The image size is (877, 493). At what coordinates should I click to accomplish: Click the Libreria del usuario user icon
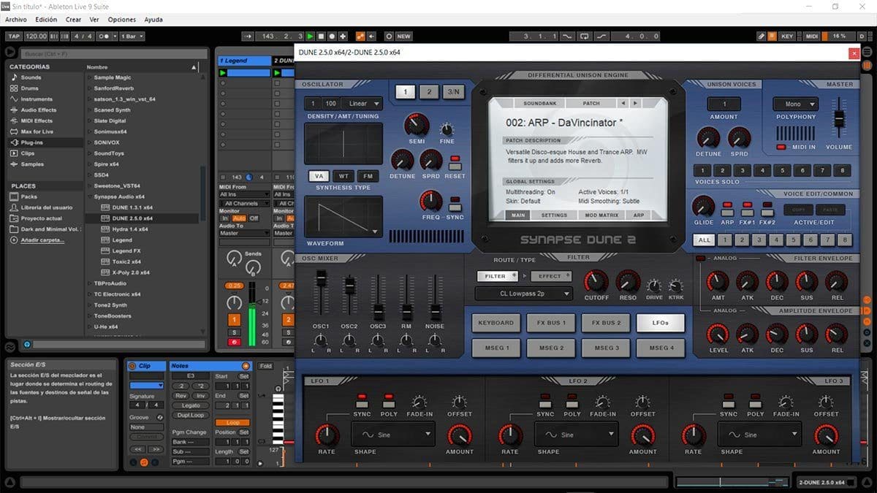tap(13, 208)
